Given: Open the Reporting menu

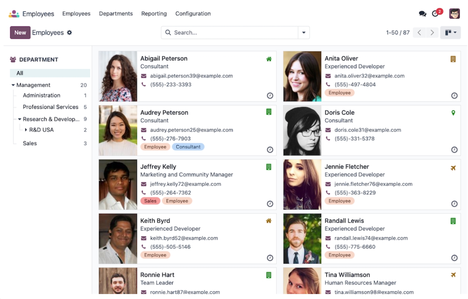Looking at the screenshot, I should tap(154, 13).
